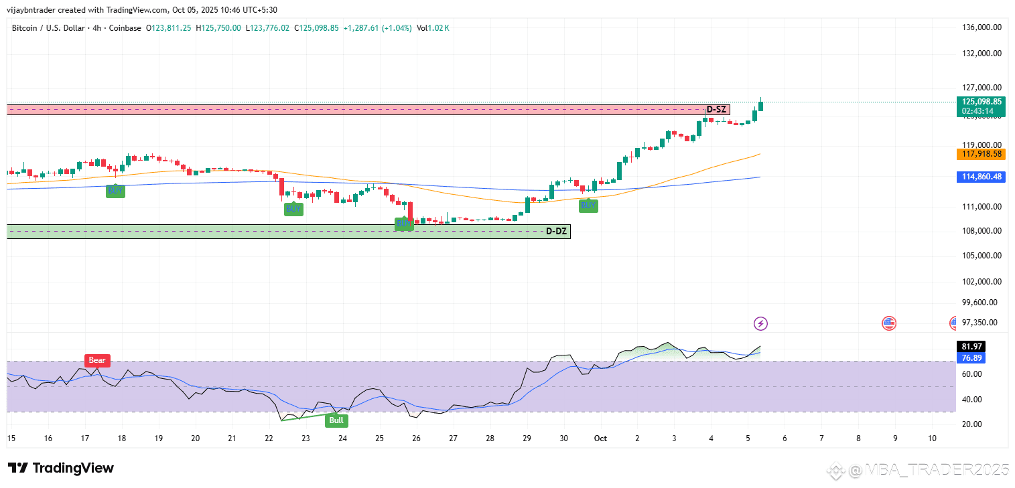Click the TradingView logo at bottom left
The height and width of the screenshot is (488, 1015).
coord(61,468)
